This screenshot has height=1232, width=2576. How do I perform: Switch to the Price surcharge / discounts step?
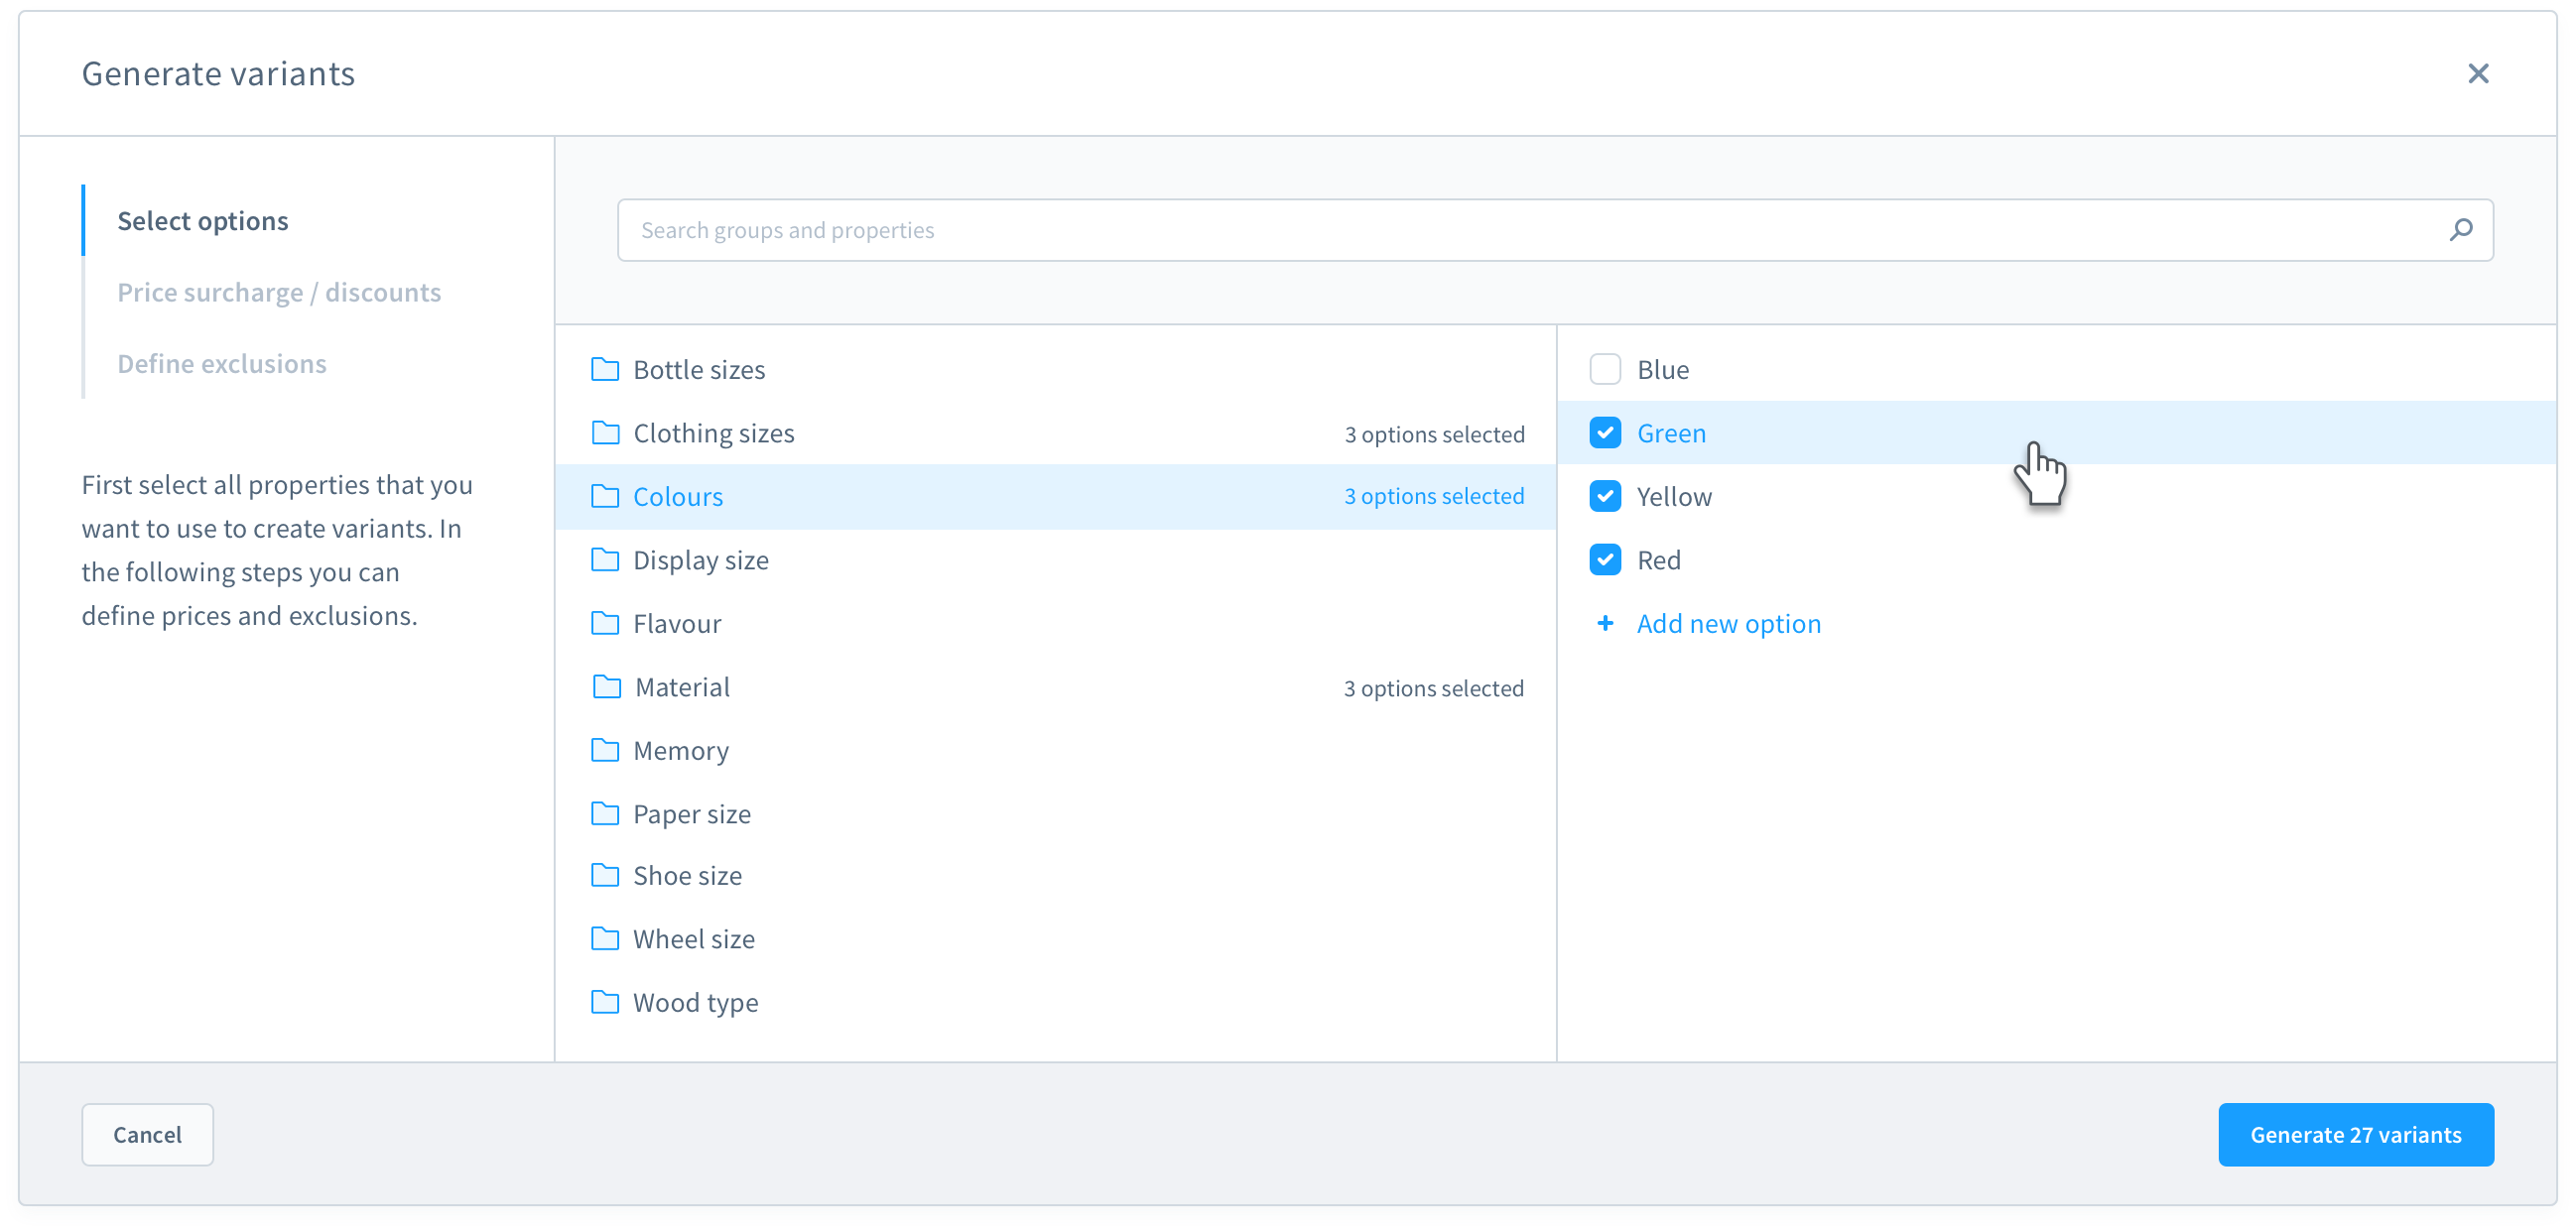pos(279,292)
